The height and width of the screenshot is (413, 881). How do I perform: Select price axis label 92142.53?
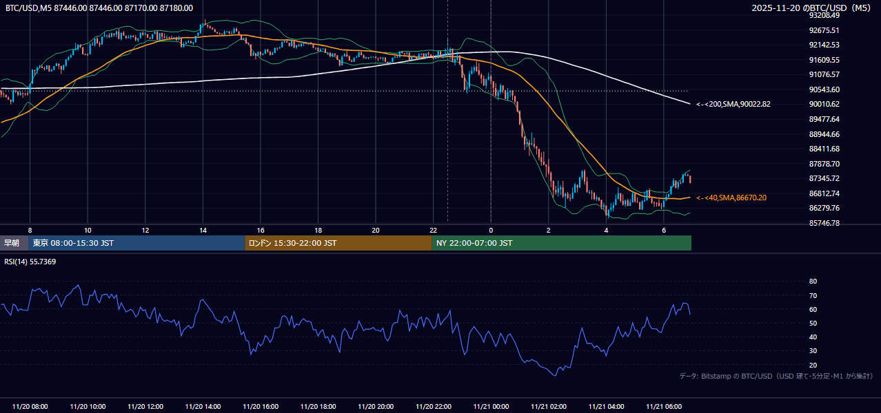[x=824, y=45]
